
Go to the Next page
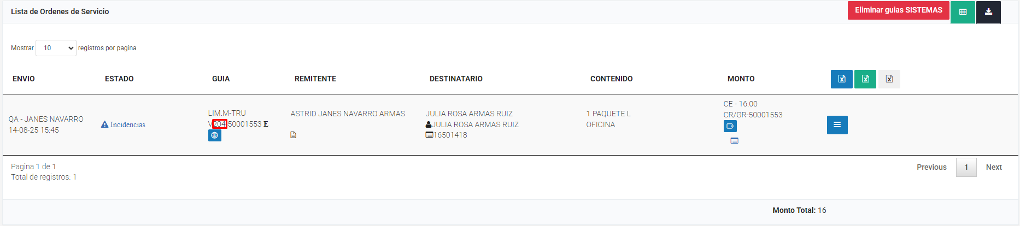point(993,167)
